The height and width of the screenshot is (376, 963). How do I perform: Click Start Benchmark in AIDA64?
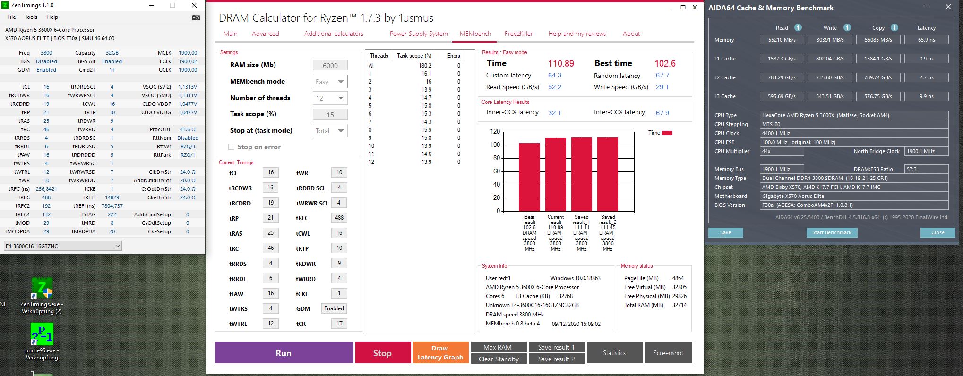click(x=832, y=232)
